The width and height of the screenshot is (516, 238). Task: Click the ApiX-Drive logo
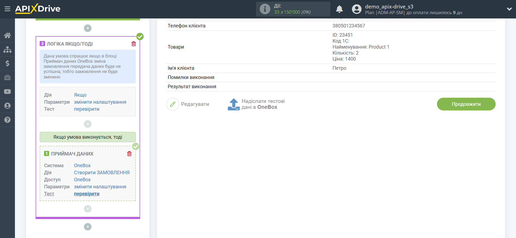(x=38, y=9)
